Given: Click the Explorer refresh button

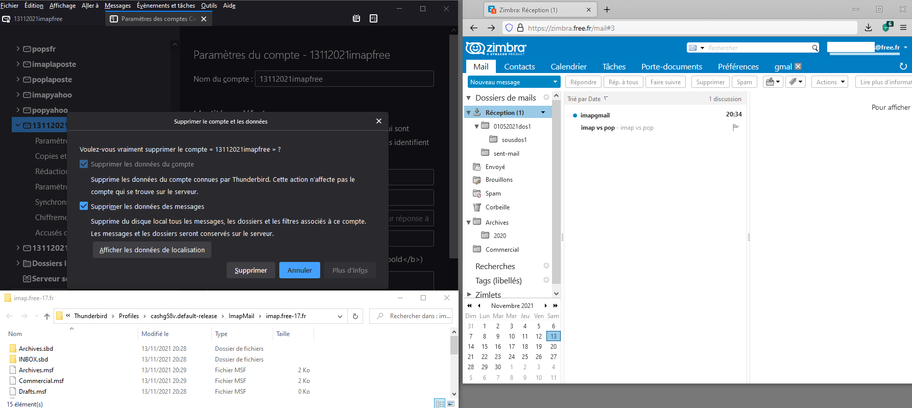Looking at the screenshot, I should coord(355,316).
